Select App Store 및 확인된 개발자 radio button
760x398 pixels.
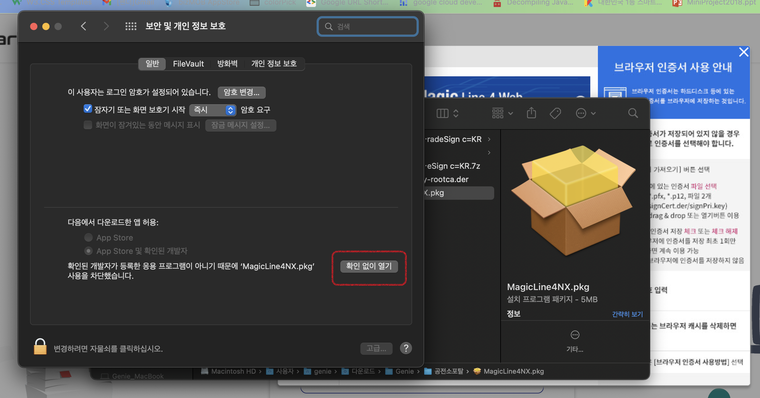(88, 251)
